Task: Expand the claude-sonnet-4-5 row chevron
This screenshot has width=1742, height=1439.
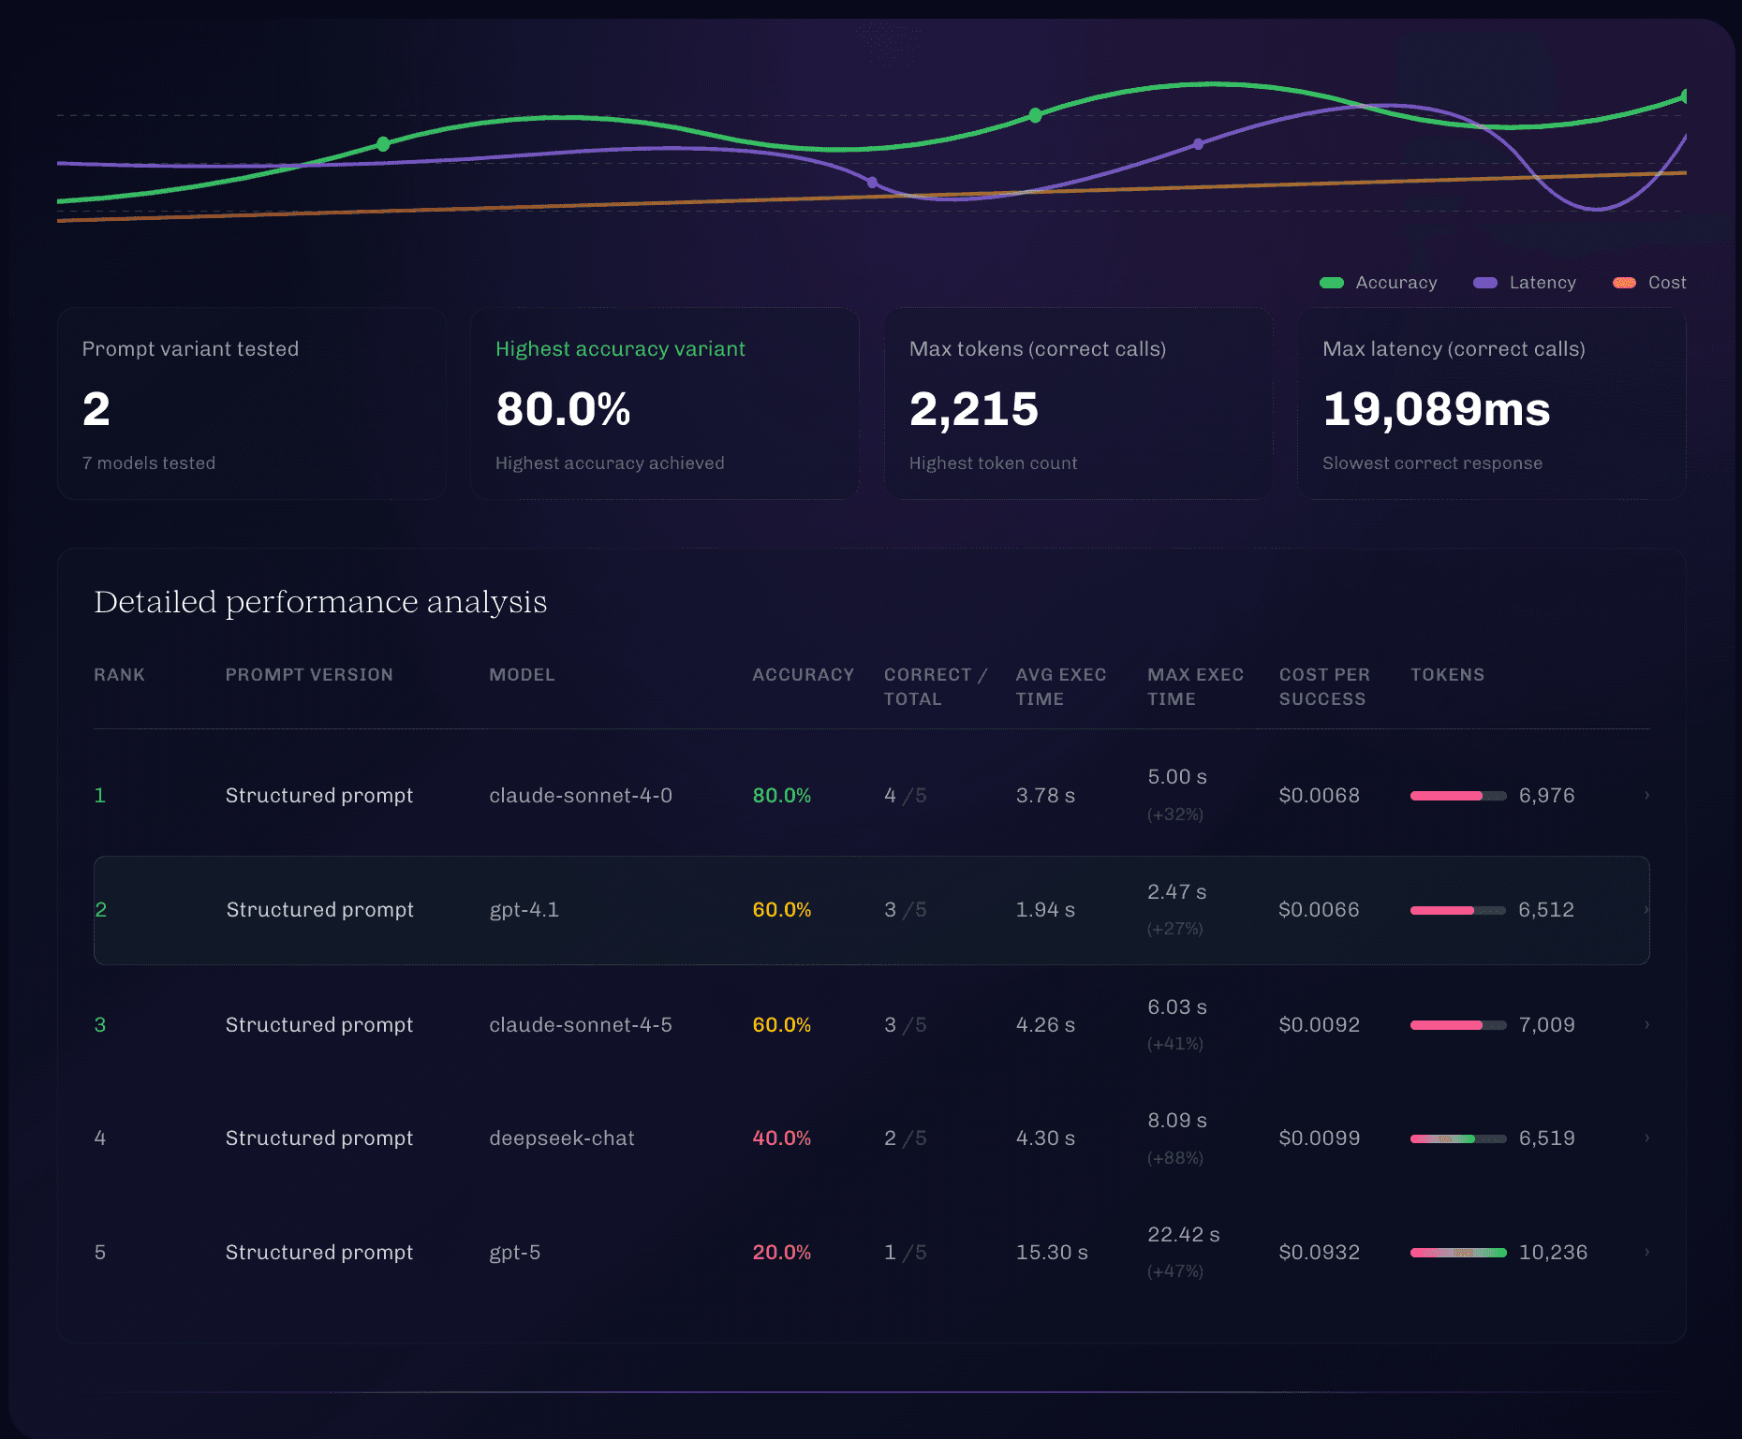Action: [x=1646, y=1024]
